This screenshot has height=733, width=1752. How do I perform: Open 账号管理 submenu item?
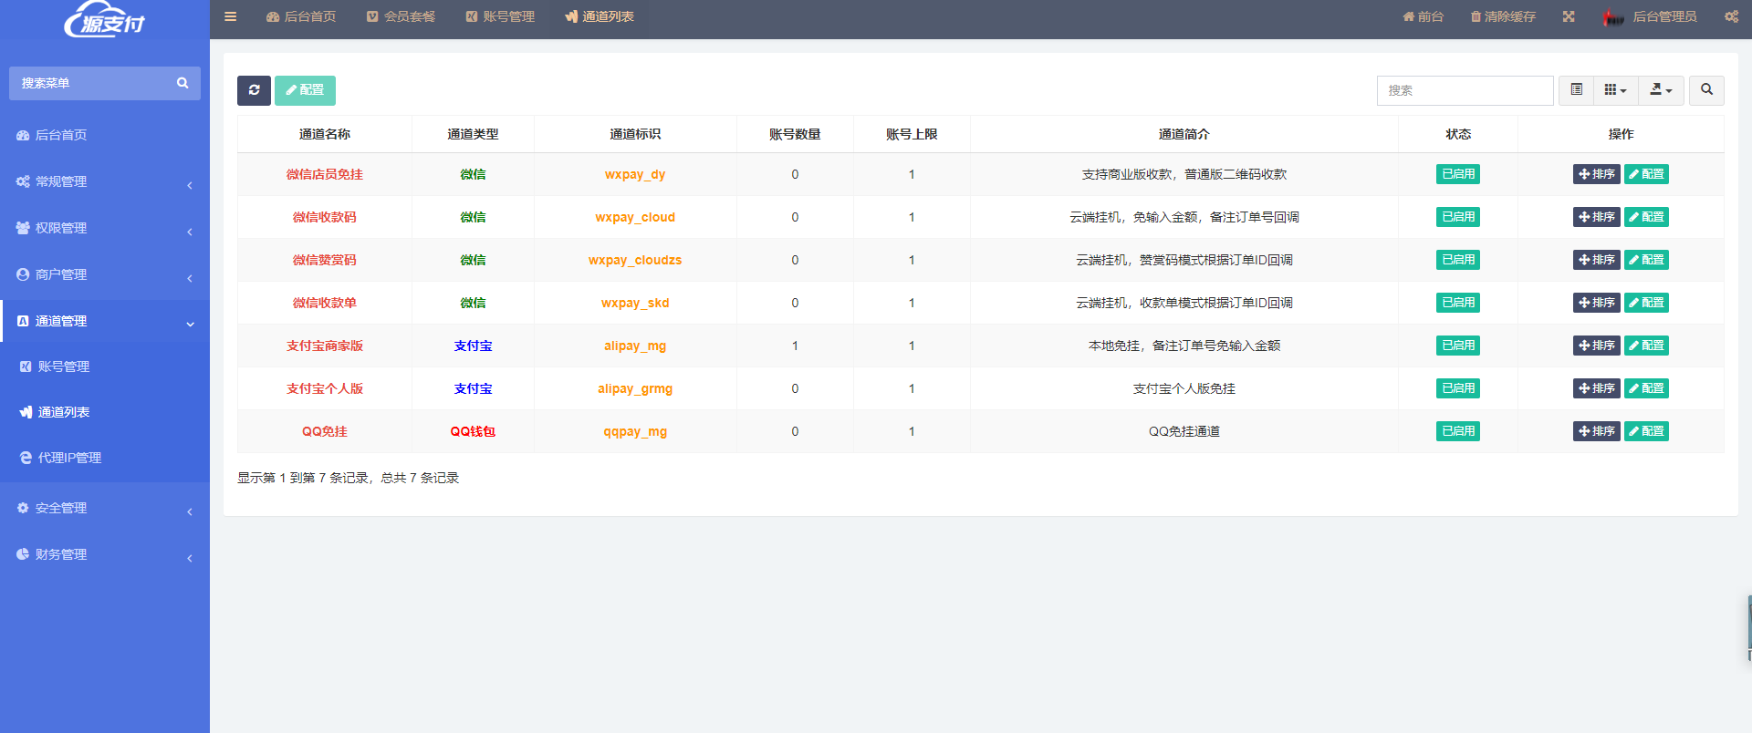click(105, 366)
